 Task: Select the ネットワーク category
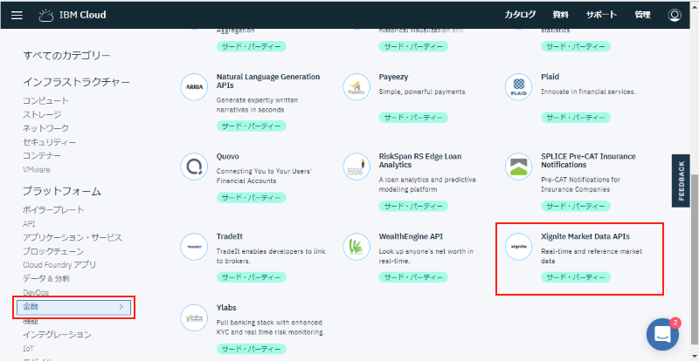[46, 128]
